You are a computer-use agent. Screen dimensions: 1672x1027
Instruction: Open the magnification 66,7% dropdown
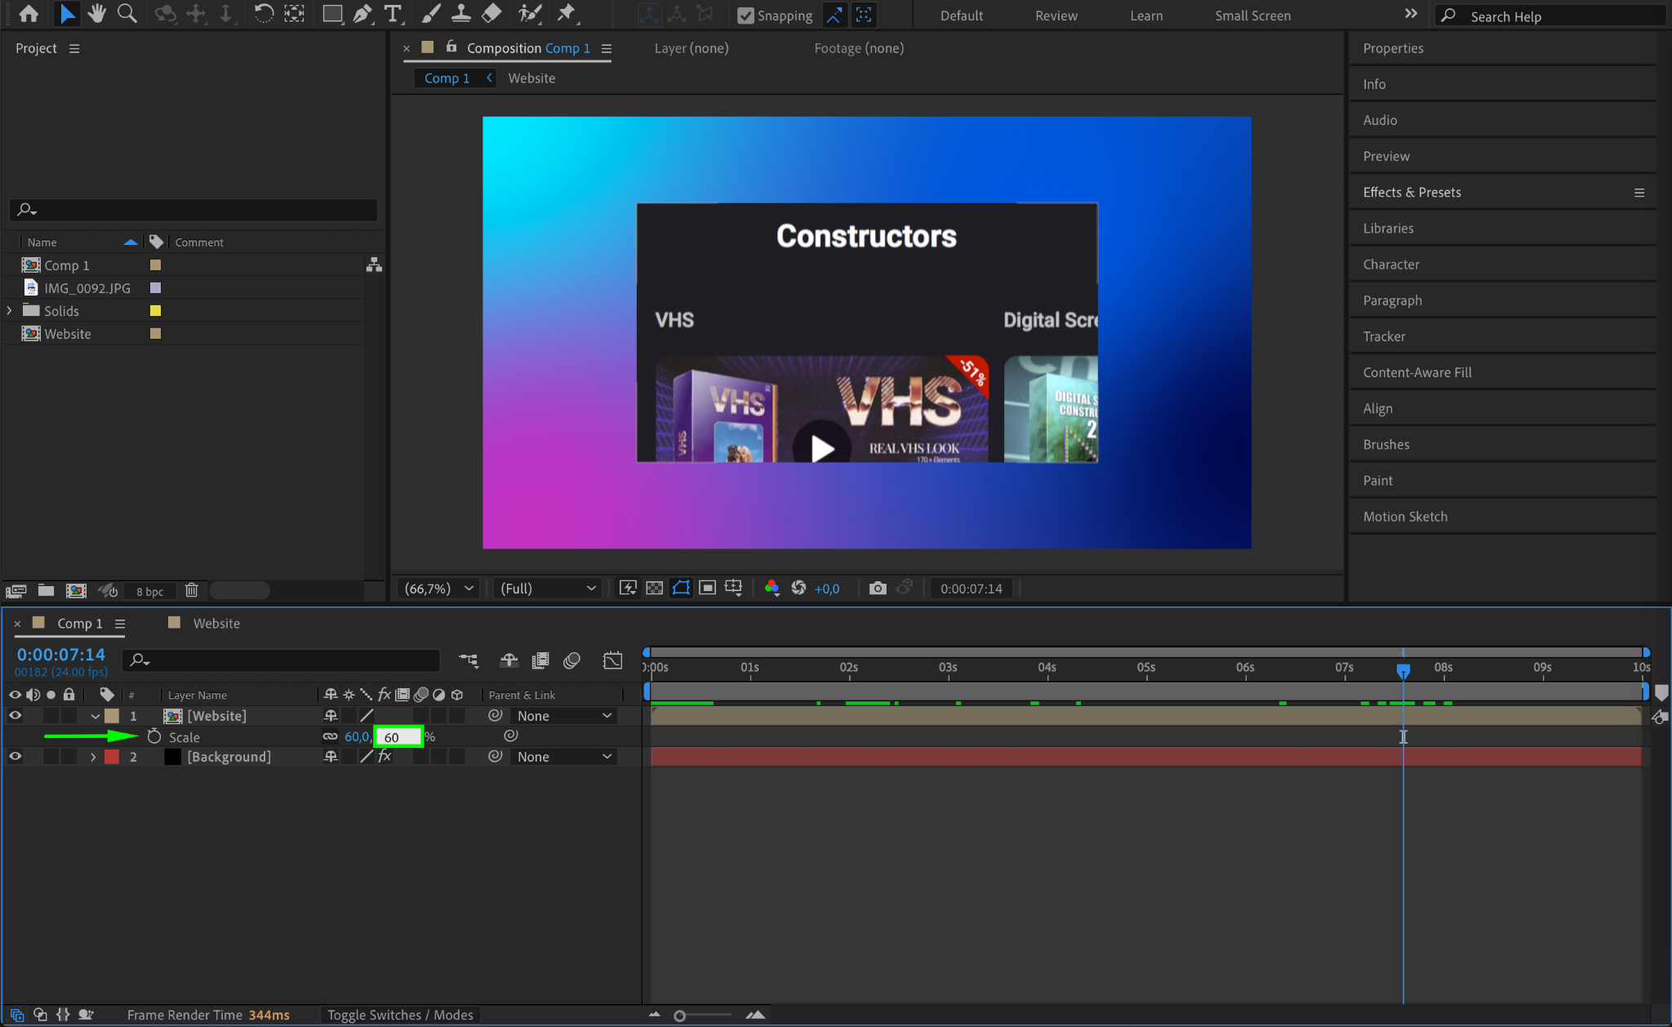tap(439, 588)
